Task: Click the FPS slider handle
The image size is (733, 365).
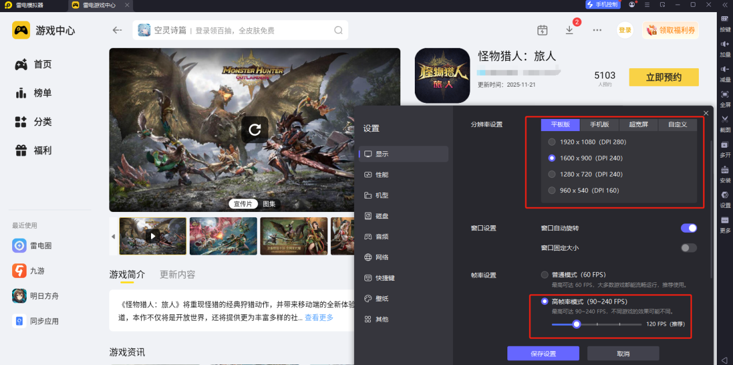Action: click(x=576, y=325)
